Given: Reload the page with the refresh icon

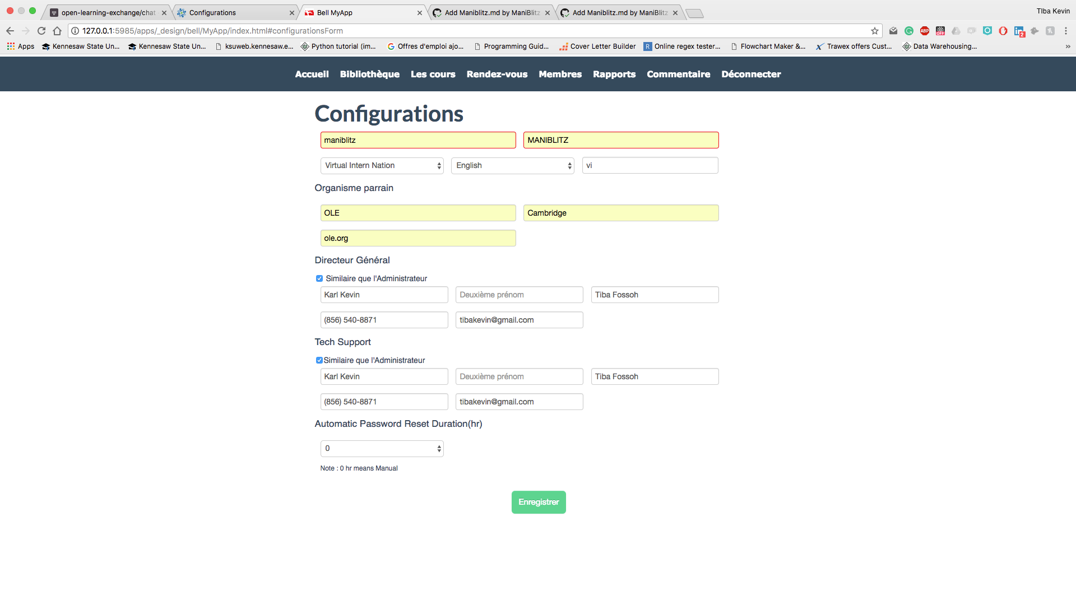Looking at the screenshot, I should pyautogui.click(x=41, y=31).
